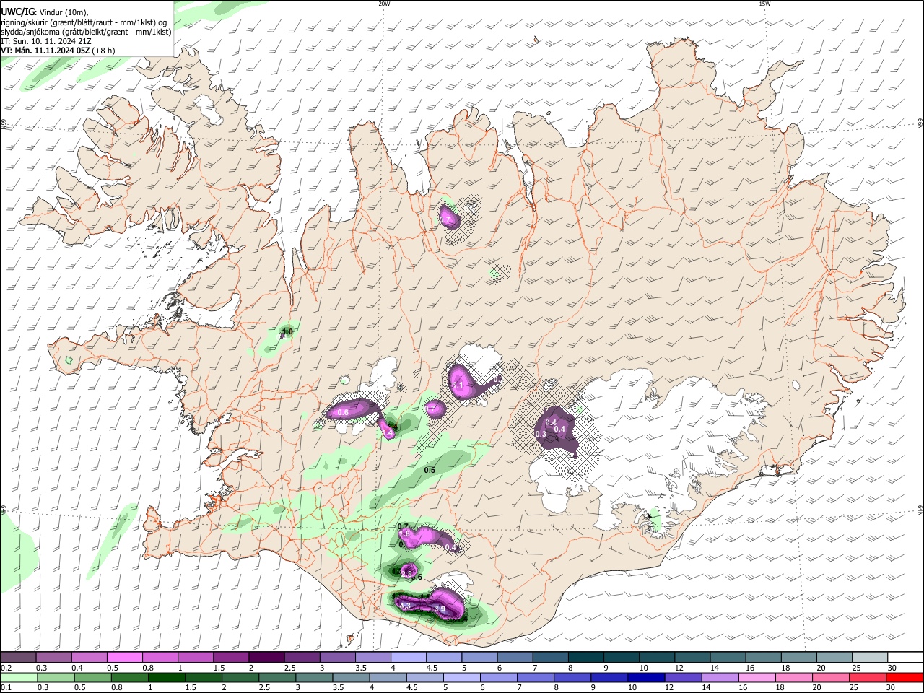Select lower legend swatch starting at 6
This screenshot has width=924, height=693.
coord(499,677)
